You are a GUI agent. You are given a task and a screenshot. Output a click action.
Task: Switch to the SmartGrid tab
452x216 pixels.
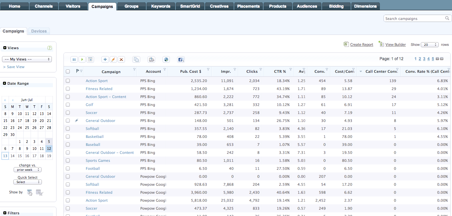click(x=190, y=6)
